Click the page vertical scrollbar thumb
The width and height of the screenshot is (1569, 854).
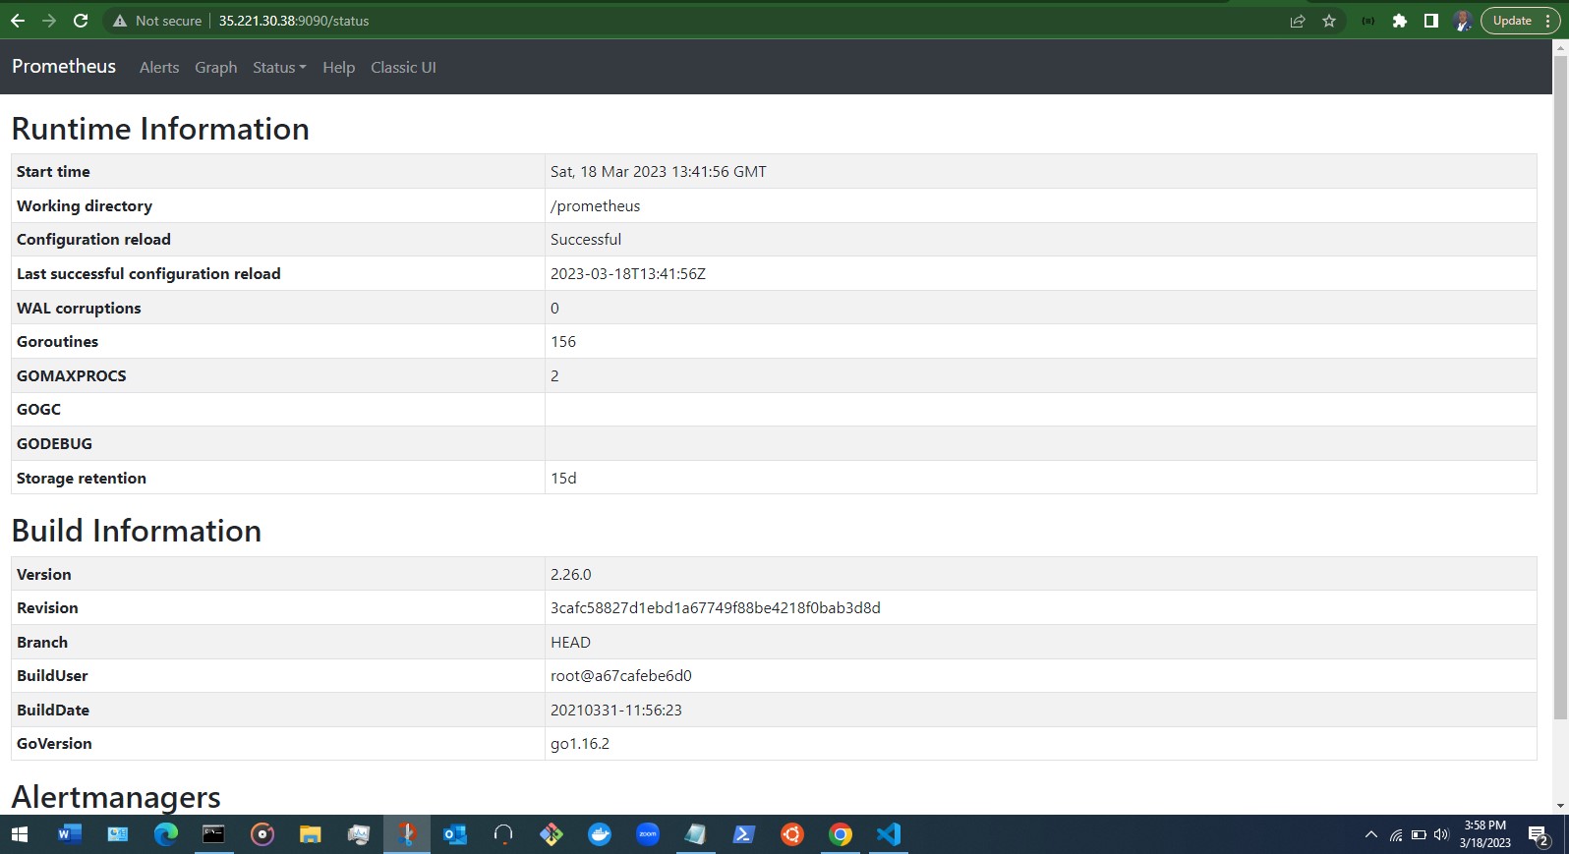coord(1560,387)
